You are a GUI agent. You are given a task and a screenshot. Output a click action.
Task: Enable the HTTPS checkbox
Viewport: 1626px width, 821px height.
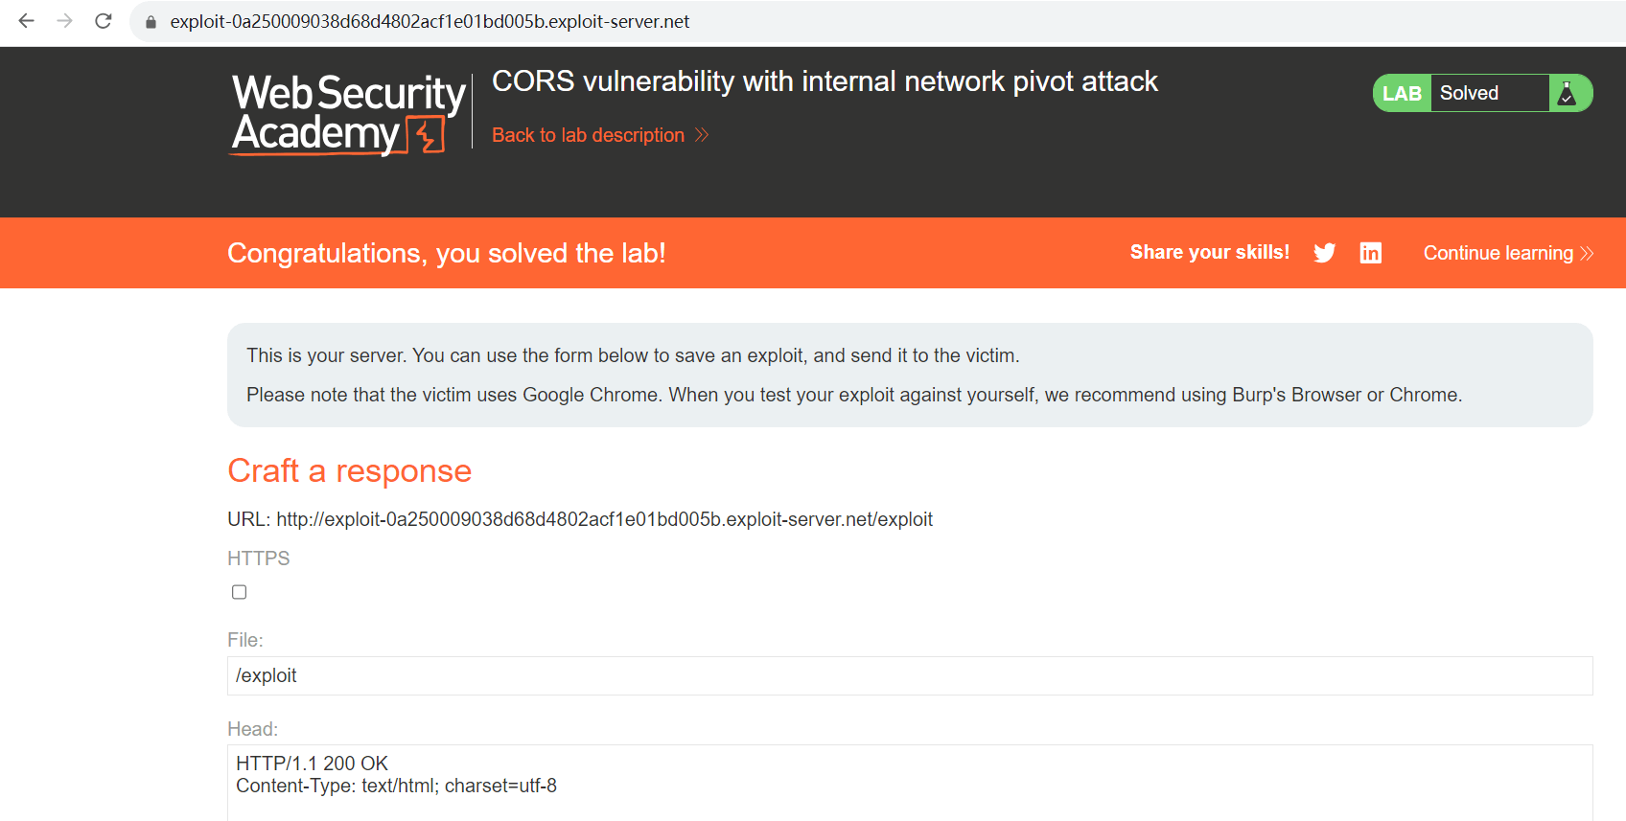coord(240,592)
